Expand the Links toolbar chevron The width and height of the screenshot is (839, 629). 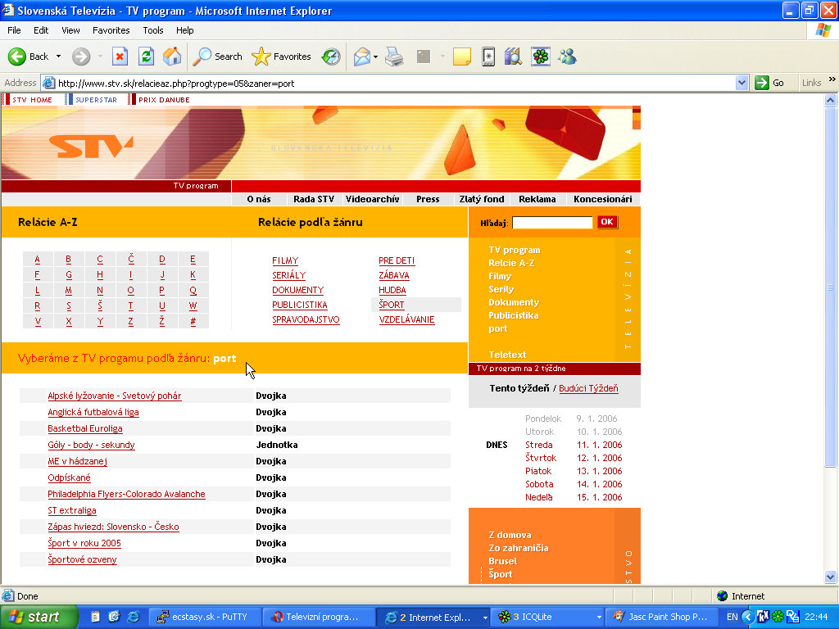click(832, 79)
